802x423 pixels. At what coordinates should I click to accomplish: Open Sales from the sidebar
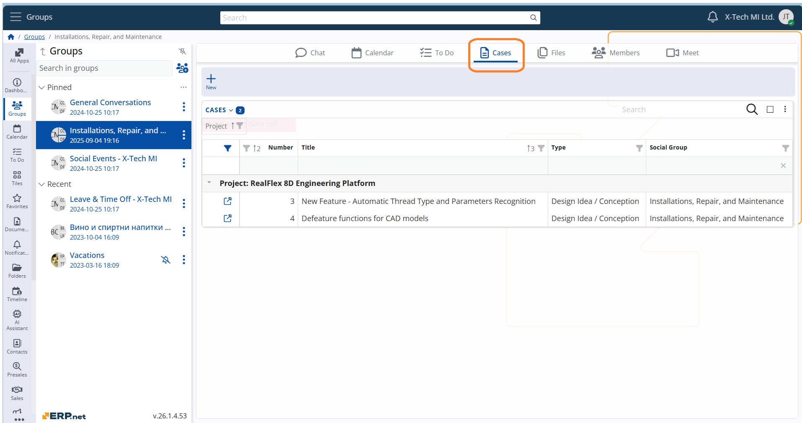point(17,393)
